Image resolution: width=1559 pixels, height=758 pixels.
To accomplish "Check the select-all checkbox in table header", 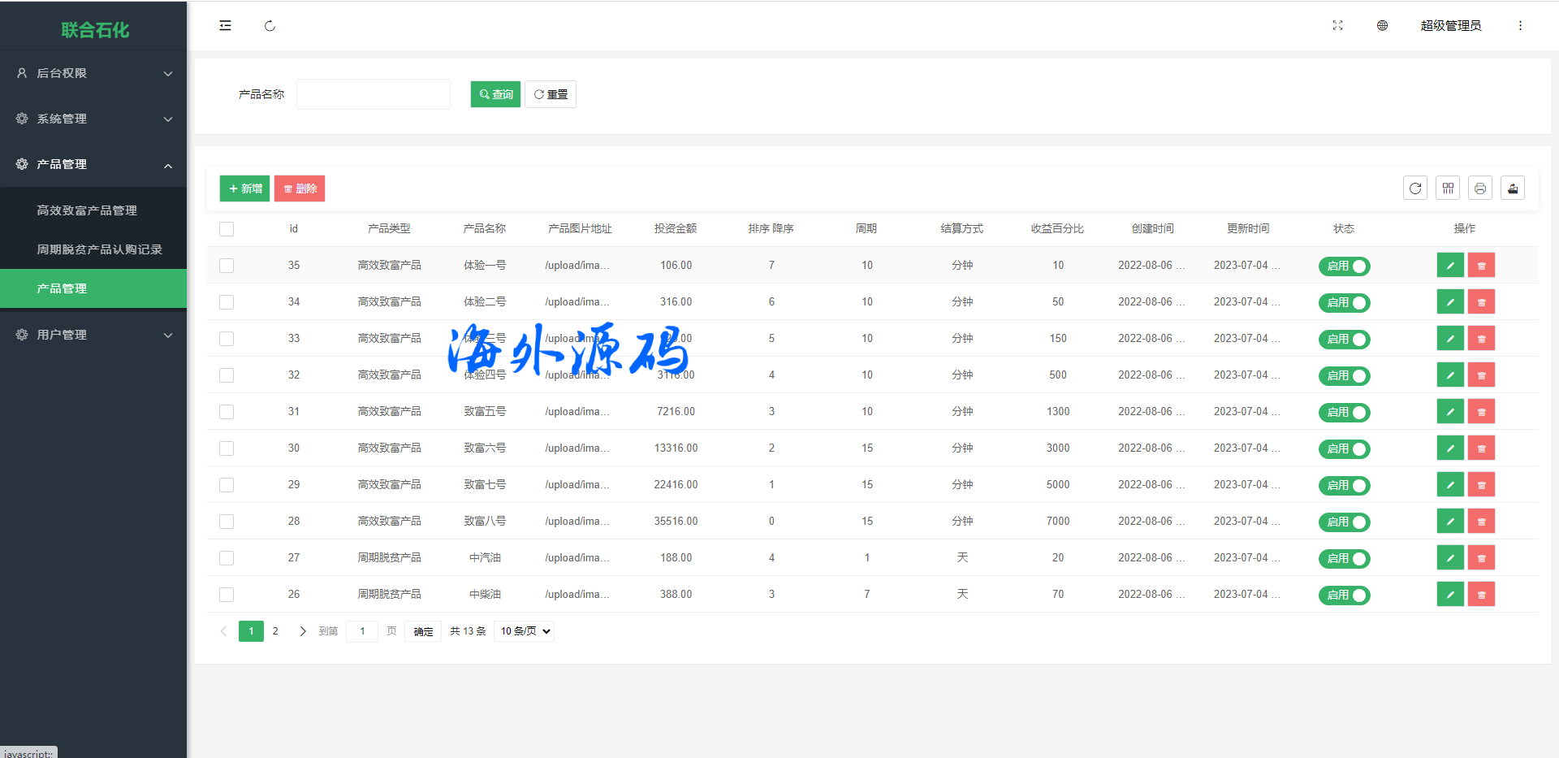I will tap(227, 229).
